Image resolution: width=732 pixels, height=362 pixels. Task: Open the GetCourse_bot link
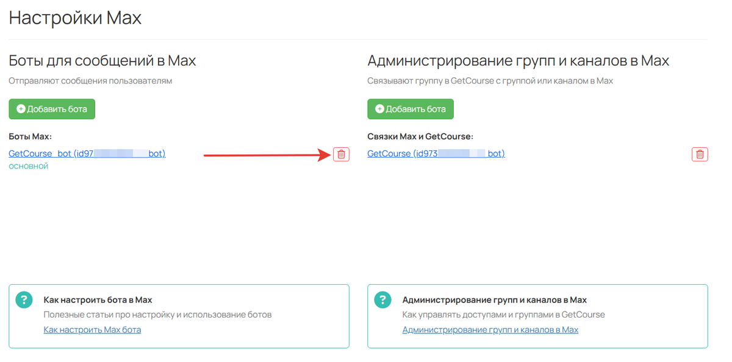pos(87,153)
